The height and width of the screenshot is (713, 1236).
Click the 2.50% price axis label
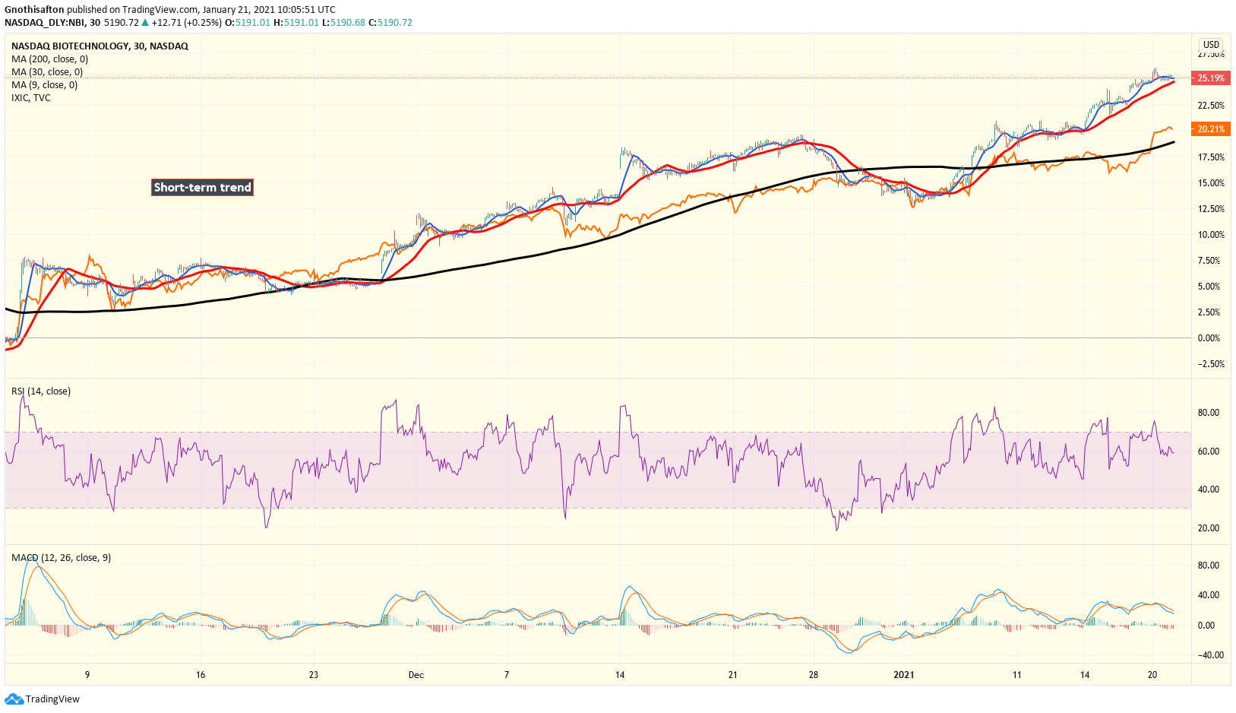(1209, 312)
